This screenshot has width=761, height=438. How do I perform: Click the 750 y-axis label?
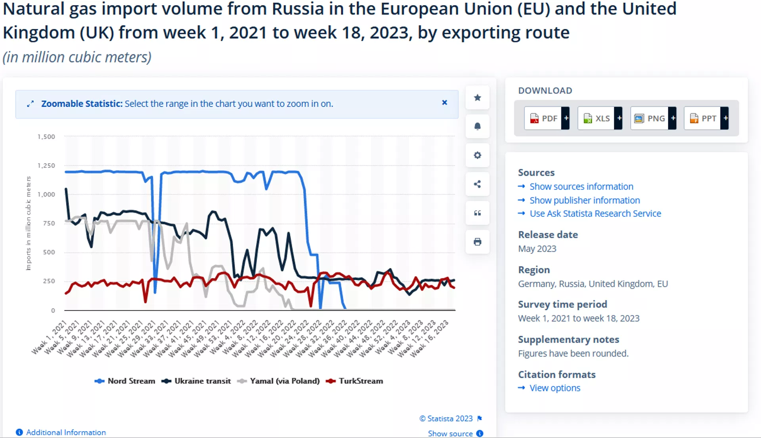(x=49, y=224)
